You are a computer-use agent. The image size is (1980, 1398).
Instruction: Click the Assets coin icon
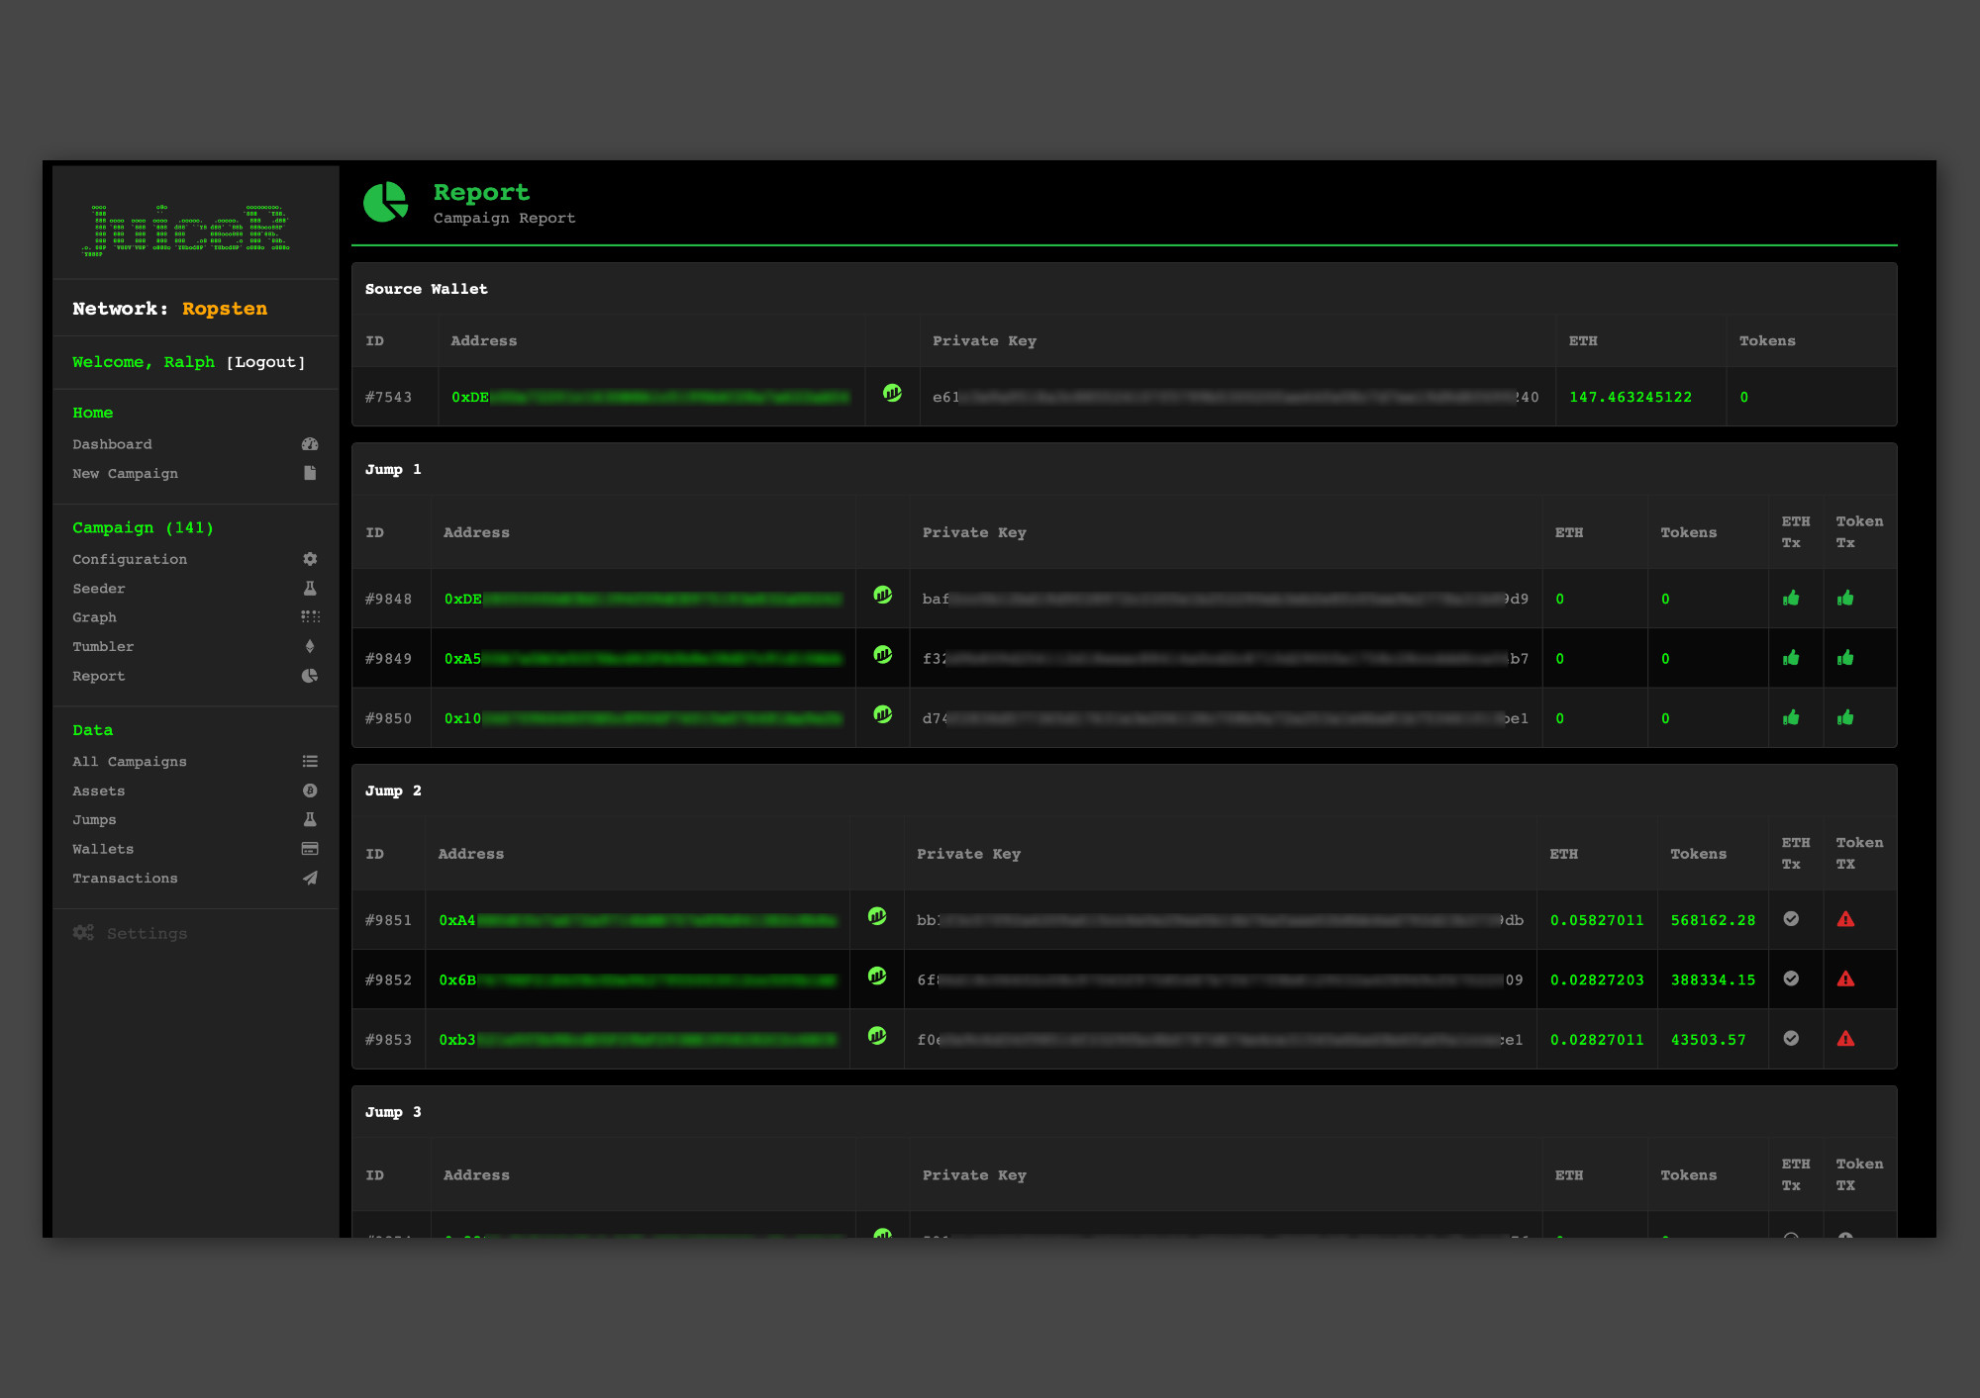310,791
